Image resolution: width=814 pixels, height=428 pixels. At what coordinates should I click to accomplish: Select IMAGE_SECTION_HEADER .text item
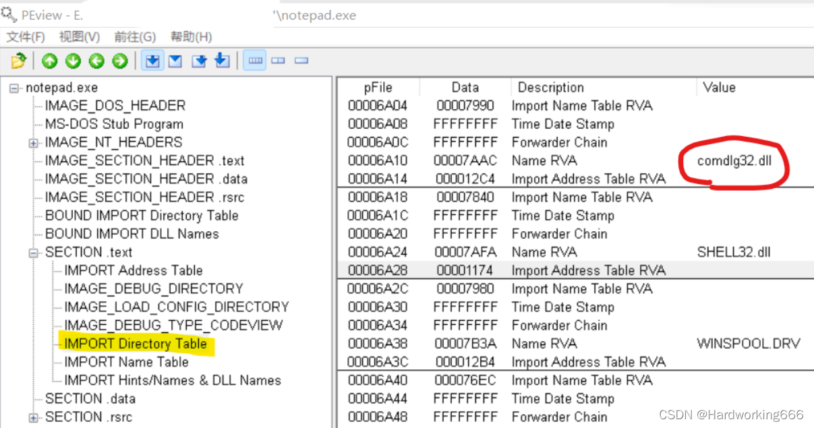point(144,160)
